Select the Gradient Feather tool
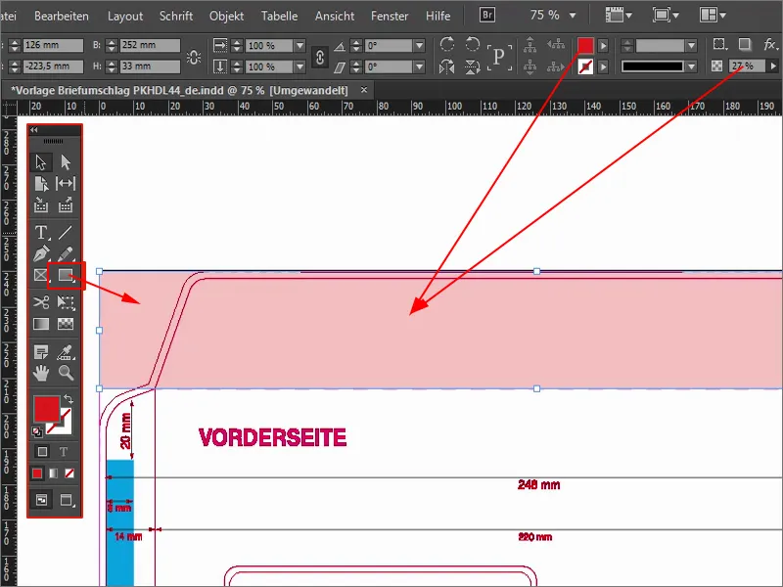 66,324
